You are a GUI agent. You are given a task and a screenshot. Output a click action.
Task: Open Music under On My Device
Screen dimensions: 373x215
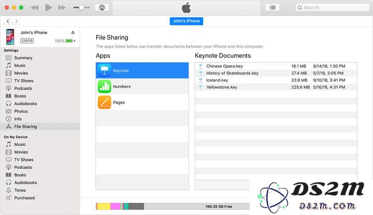click(x=20, y=145)
